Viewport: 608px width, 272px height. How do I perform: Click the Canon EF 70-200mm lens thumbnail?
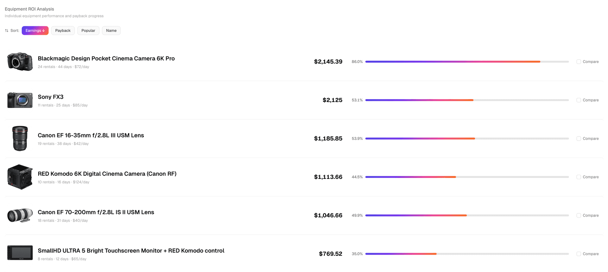point(20,215)
